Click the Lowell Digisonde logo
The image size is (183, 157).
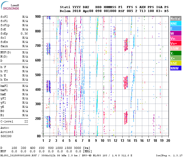coord(10,6)
